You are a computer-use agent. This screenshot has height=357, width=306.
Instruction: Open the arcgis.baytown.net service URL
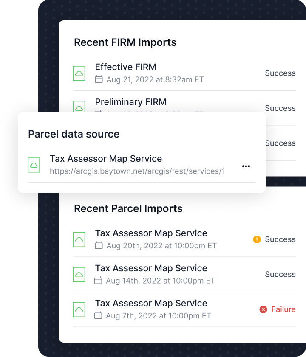pos(137,171)
